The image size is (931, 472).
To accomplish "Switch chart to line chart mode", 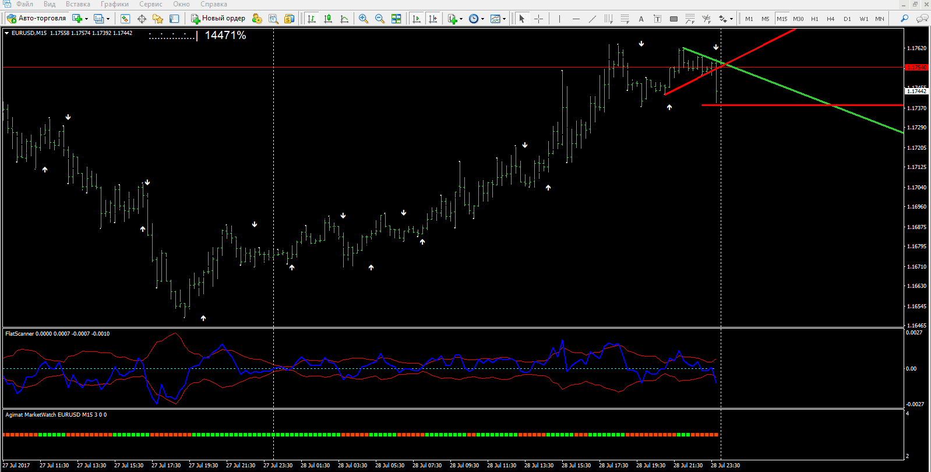I will (x=344, y=19).
